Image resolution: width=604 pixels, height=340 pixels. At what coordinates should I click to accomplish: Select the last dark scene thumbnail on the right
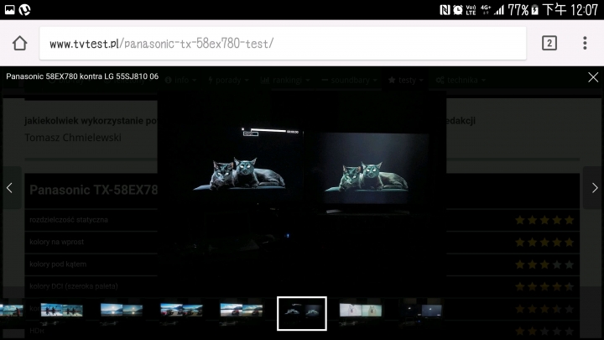click(x=420, y=311)
